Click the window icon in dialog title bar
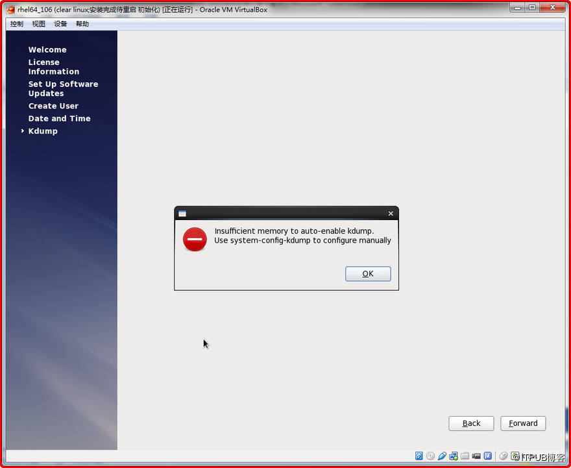571x468 pixels. (182, 214)
